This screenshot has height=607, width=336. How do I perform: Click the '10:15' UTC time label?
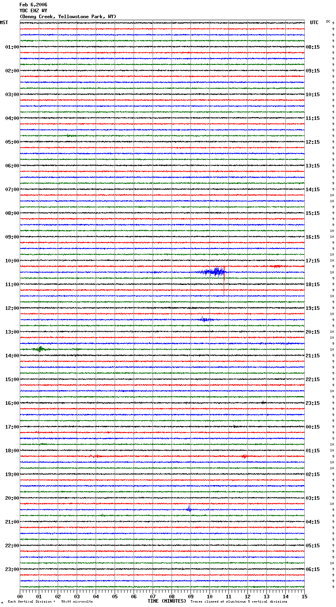[x=313, y=95]
